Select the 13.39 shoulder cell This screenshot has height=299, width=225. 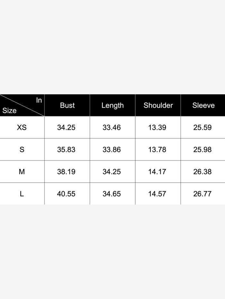pyautogui.click(x=157, y=128)
